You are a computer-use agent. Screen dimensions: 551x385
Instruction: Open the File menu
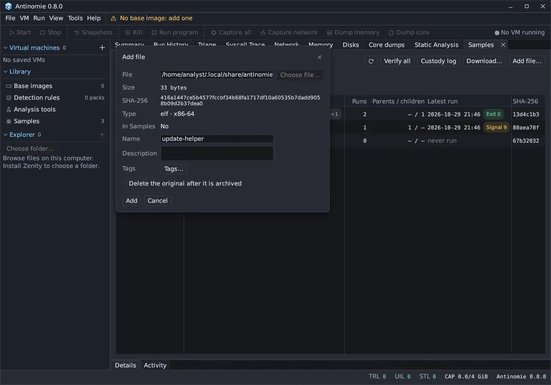click(x=10, y=18)
